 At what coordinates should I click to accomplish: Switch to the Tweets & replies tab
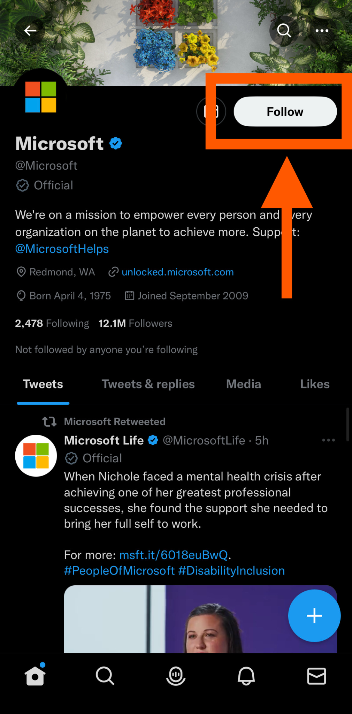click(148, 384)
